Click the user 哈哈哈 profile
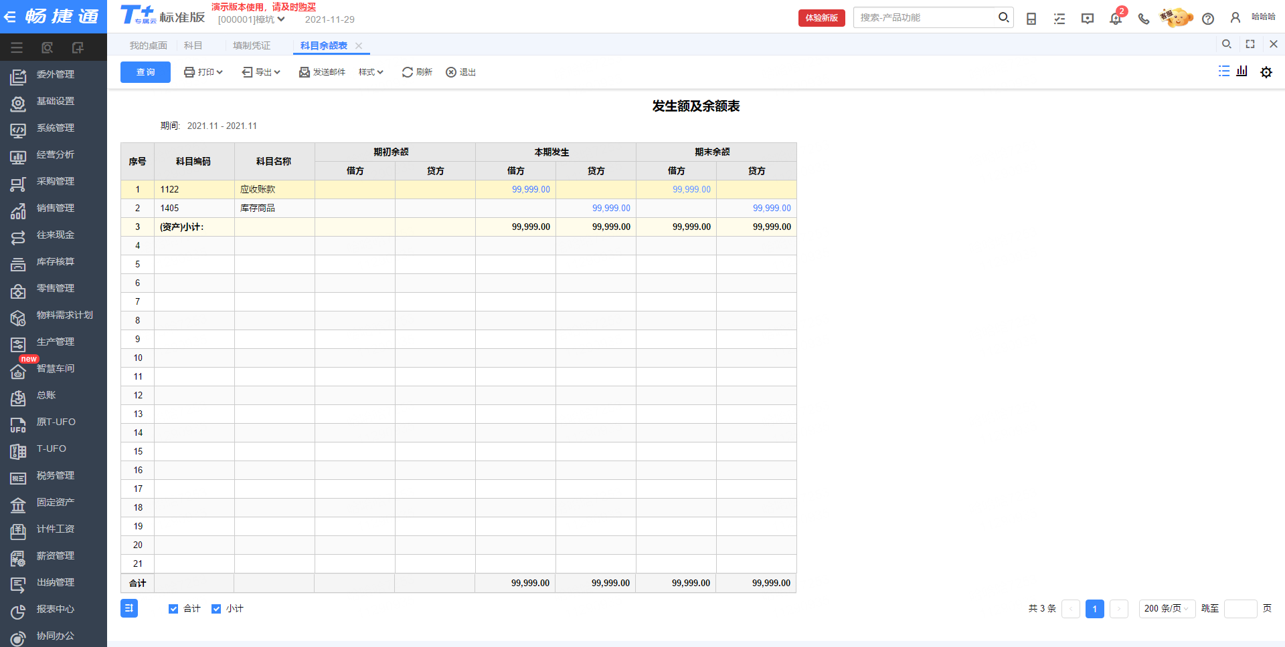 click(x=1253, y=17)
